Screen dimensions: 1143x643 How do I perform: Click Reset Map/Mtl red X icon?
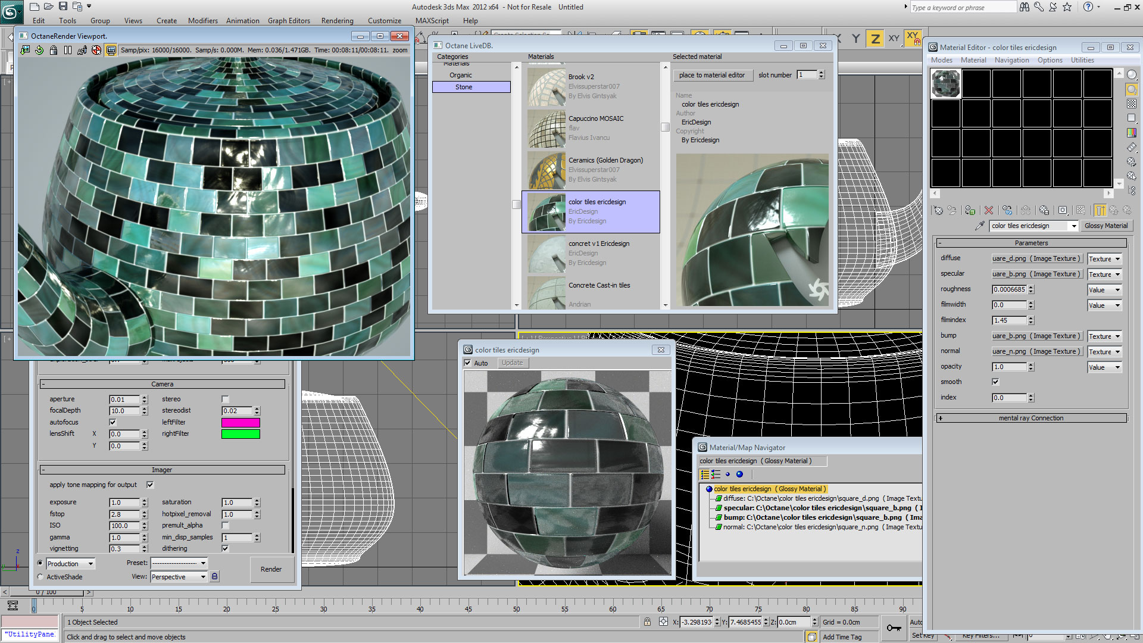(x=989, y=211)
